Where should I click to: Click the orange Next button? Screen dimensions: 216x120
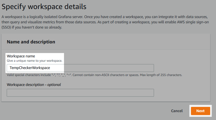201,111
